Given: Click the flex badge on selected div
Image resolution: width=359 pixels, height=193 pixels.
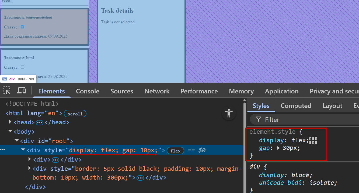Looking at the screenshot, I should (x=175, y=151).
